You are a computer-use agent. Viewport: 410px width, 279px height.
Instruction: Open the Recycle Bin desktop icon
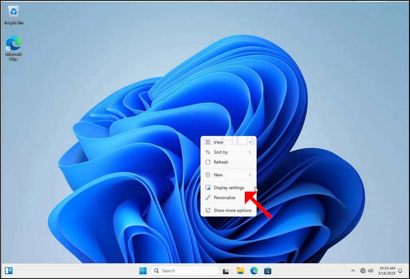coord(13,16)
